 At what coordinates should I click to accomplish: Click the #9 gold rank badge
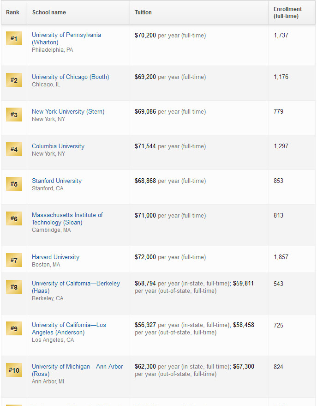(x=14, y=328)
